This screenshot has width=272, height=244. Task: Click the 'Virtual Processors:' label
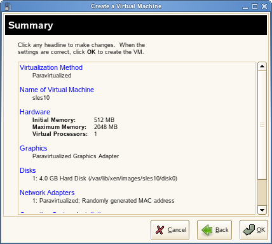click(60, 134)
